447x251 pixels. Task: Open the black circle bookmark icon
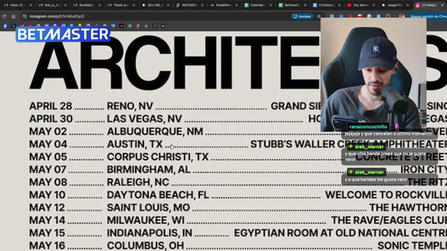click(155, 26)
